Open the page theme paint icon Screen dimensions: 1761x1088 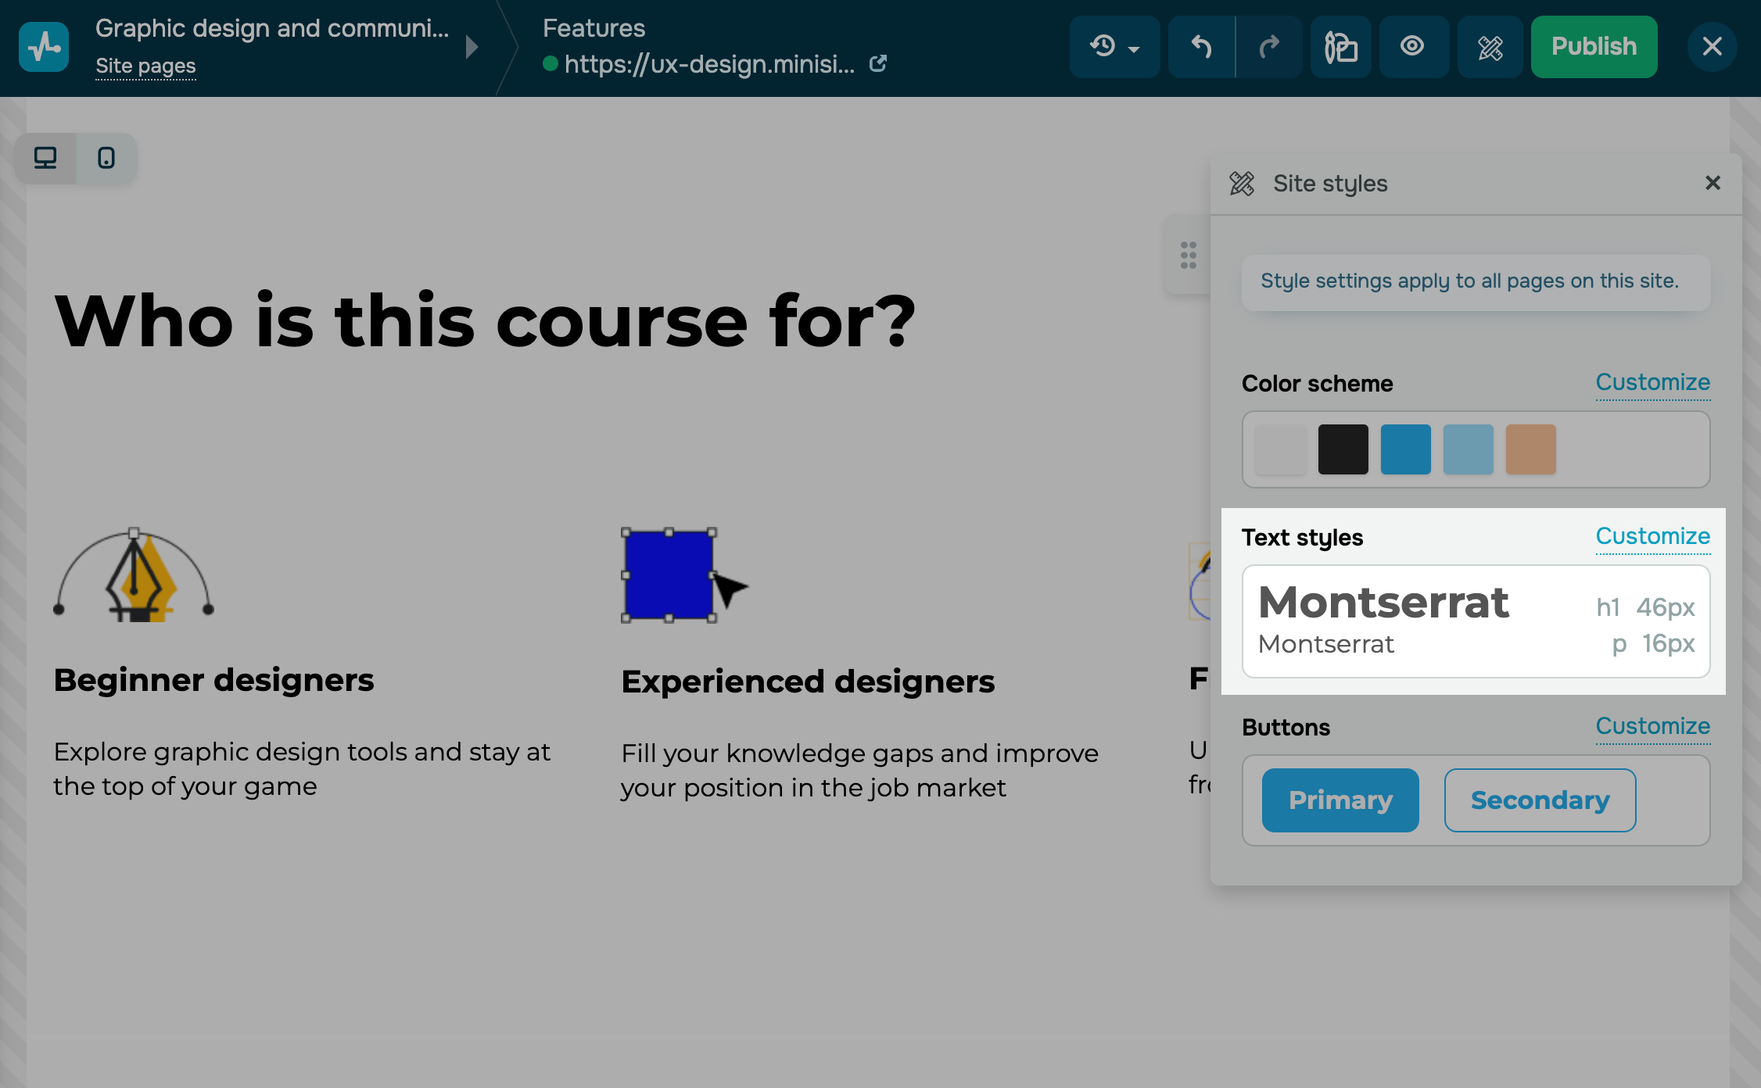pyautogui.click(x=1340, y=47)
